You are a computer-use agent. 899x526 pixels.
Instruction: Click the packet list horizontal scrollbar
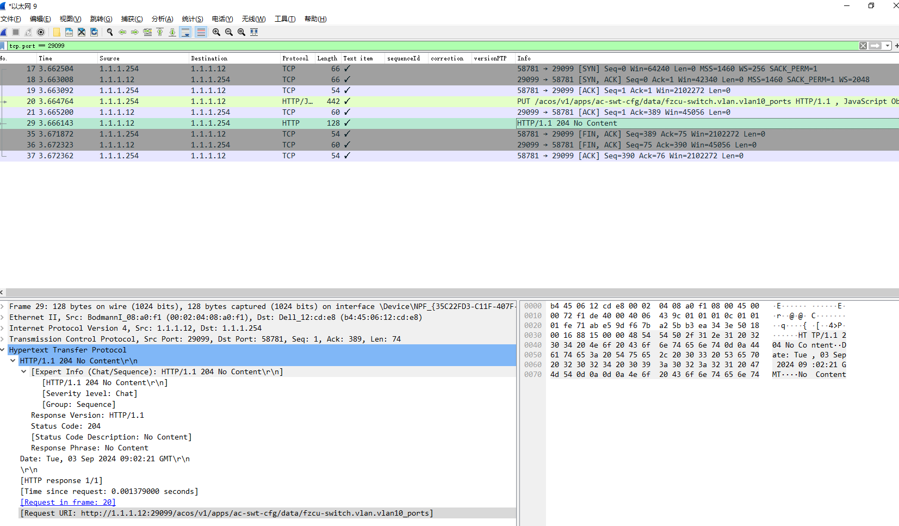tap(451, 293)
